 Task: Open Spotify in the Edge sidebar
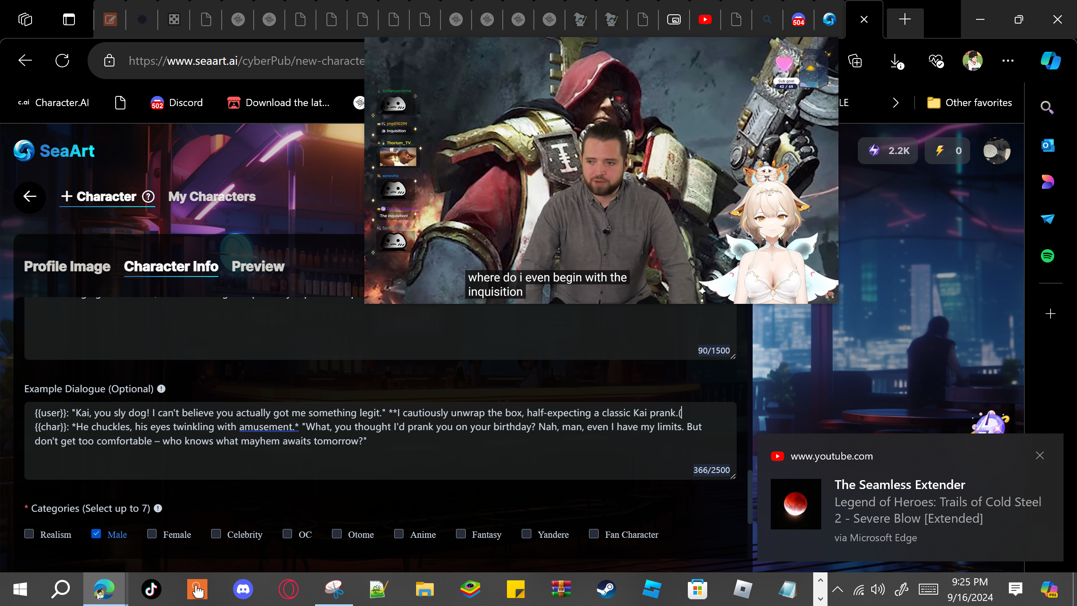(x=1048, y=256)
